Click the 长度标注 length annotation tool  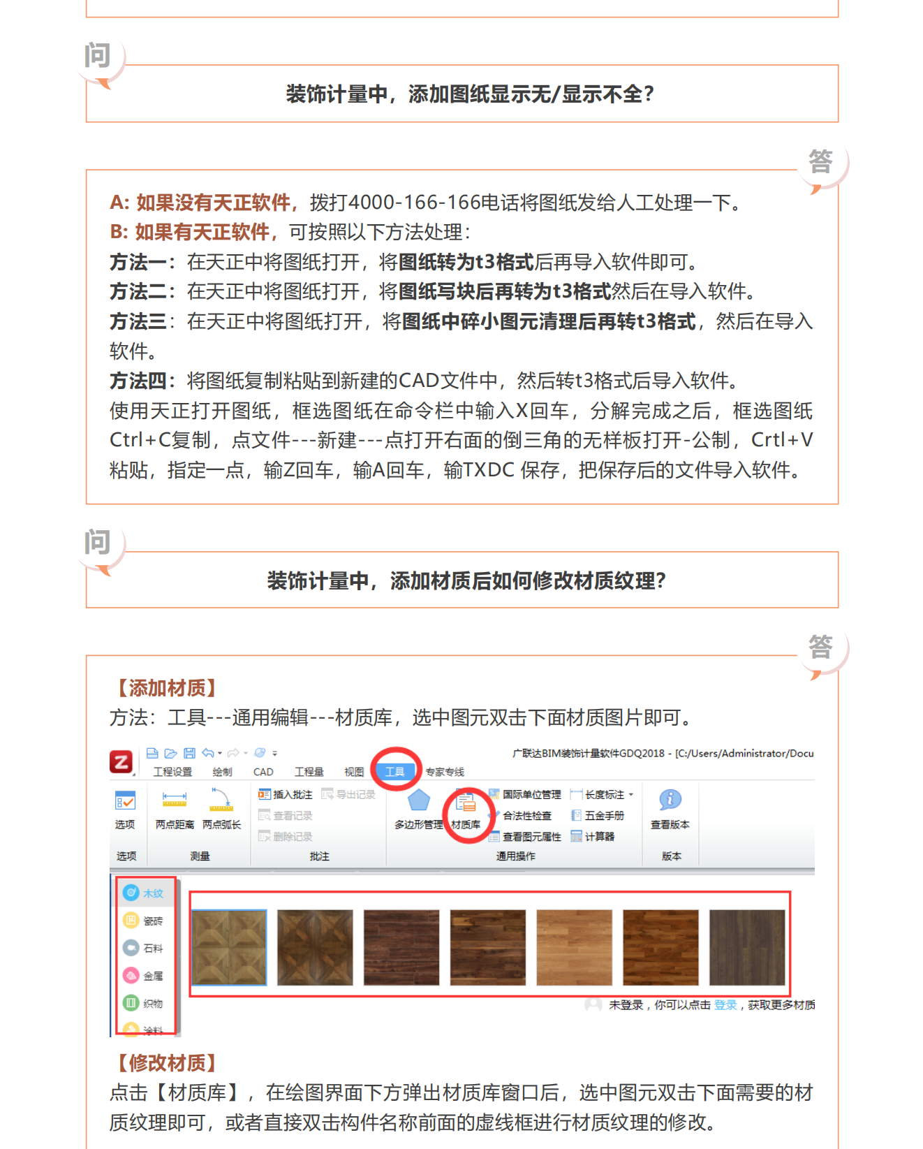(x=598, y=795)
